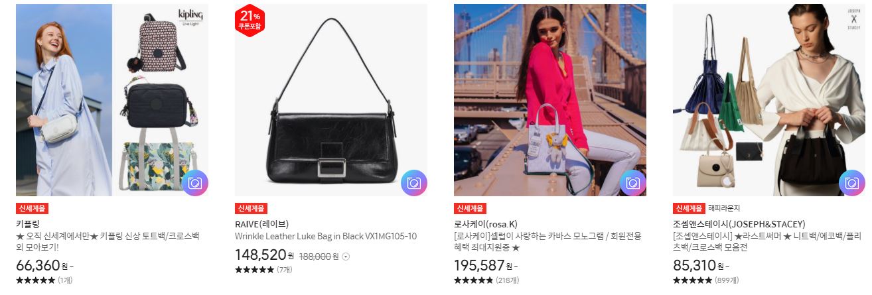Click five-star rating under rosa.K price
The height and width of the screenshot is (295, 872).
click(x=473, y=280)
